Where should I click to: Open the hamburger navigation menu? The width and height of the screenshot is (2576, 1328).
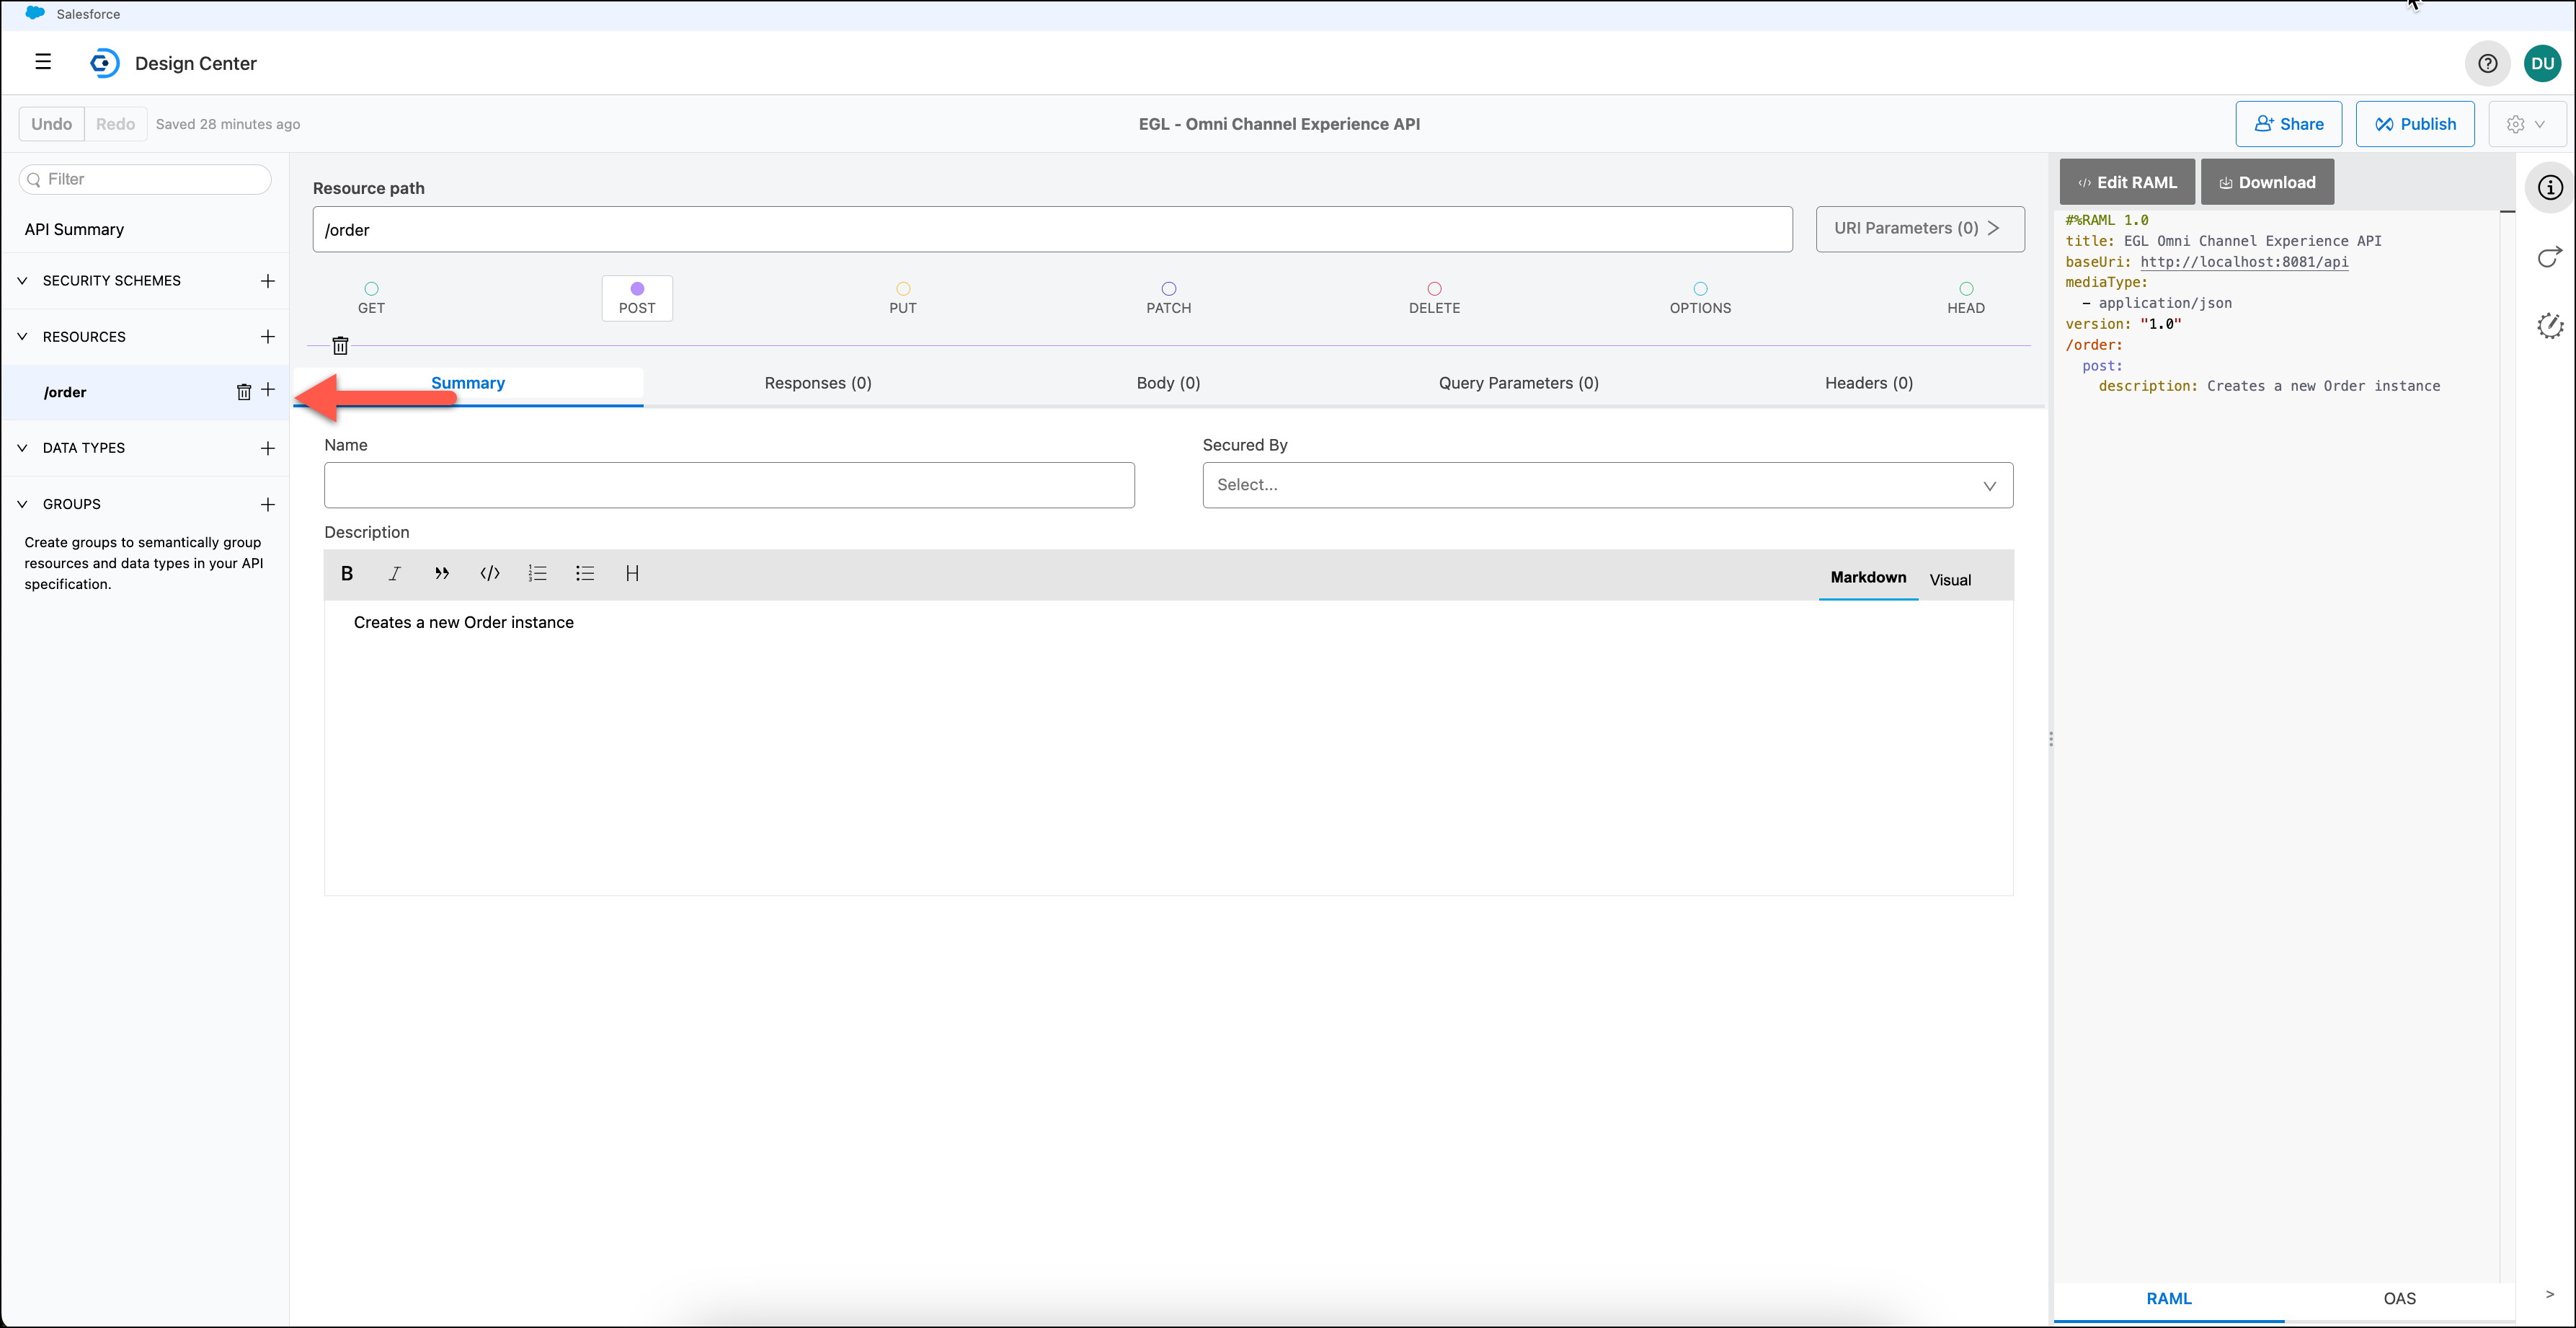43,62
